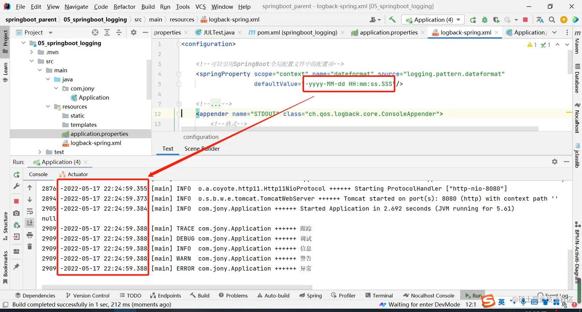
Task: Open the Dependencies tool window
Action: tap(35, 295)
